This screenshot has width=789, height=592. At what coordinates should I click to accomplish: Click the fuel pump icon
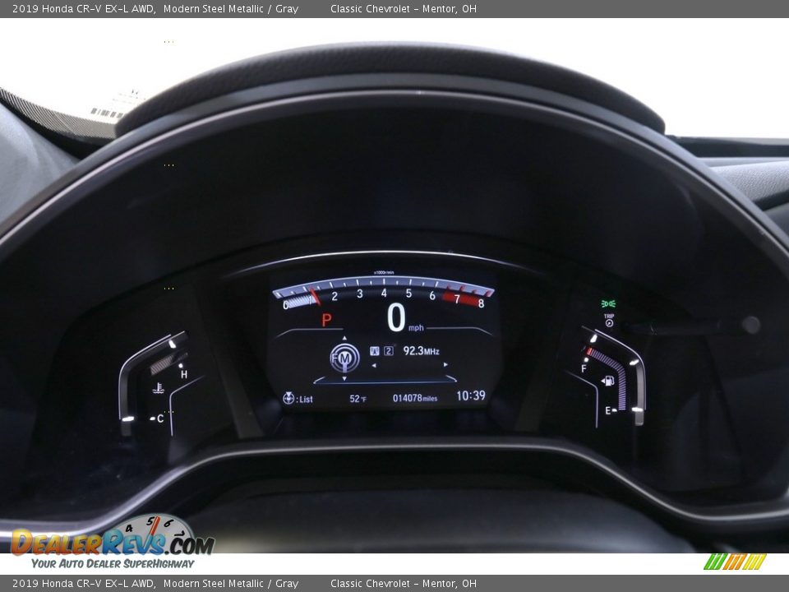[x=608, y=381]
